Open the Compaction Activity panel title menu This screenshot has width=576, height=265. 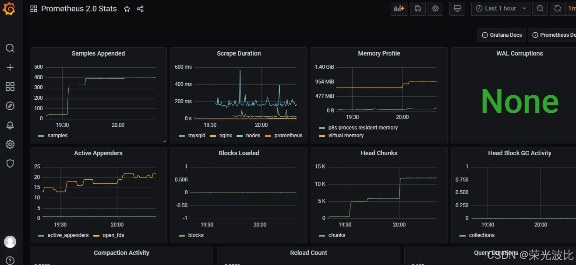121,253
